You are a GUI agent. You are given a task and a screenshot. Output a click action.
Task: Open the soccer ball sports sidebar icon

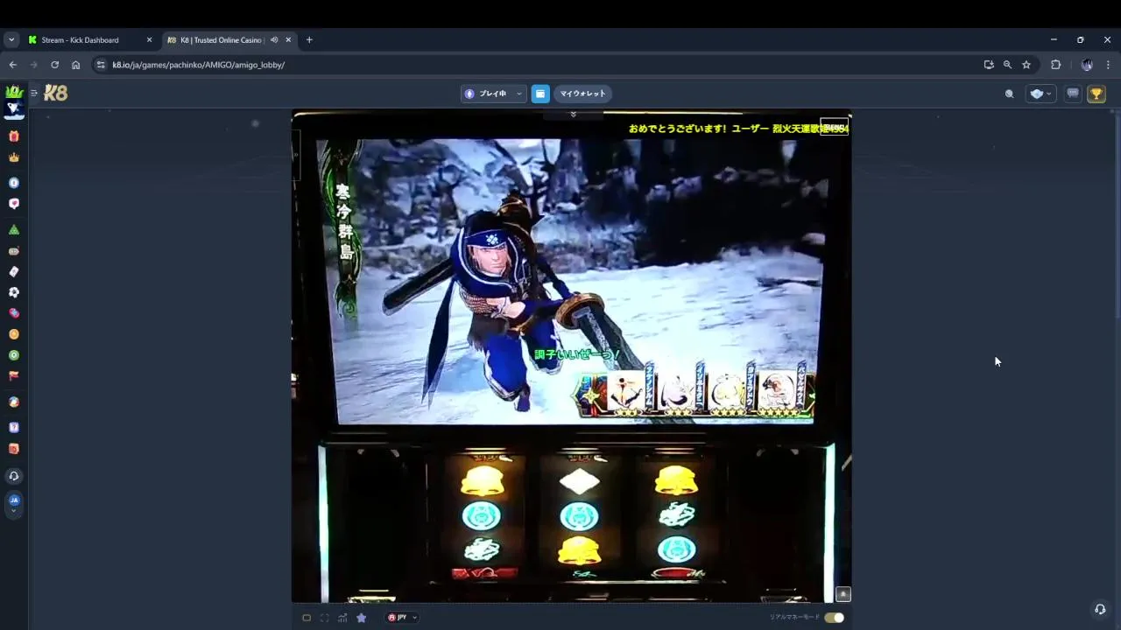click(14, 292)
